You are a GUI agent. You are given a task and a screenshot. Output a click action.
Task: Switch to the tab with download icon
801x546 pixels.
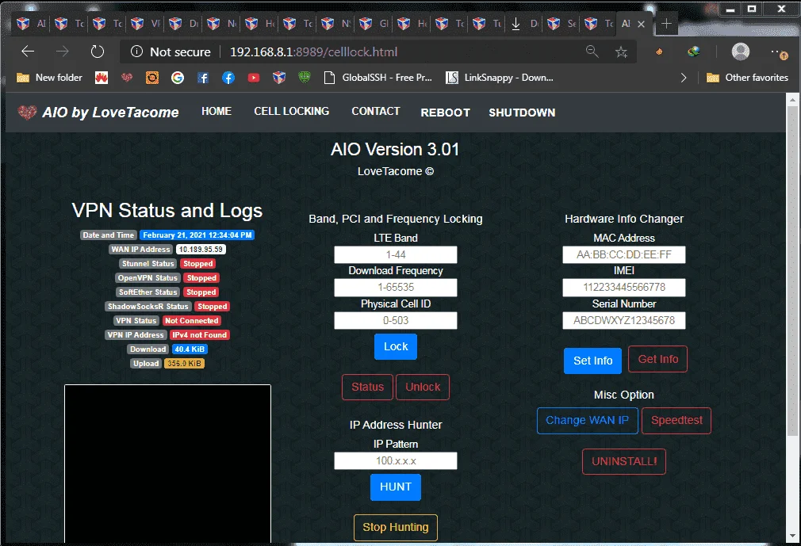pos(525,24)
